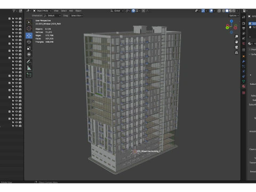Click the 323_Mixed Use Building object label

(x=148, y=151)
